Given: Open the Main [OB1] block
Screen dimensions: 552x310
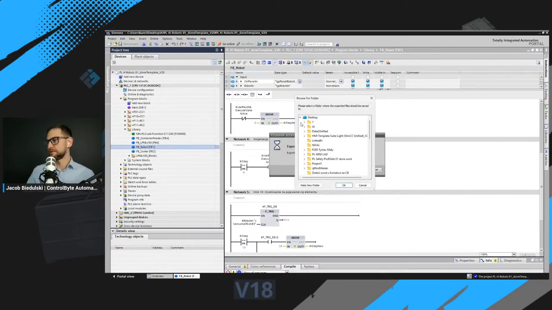Looking at the screenshot, I should (x=138, y=107).
